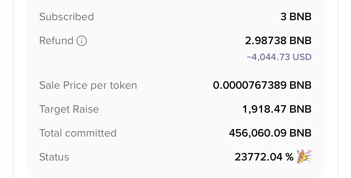Screen dimensions: 351x178
Task: Click the BNB unit in the Total committed row
Action: point(300,133)
